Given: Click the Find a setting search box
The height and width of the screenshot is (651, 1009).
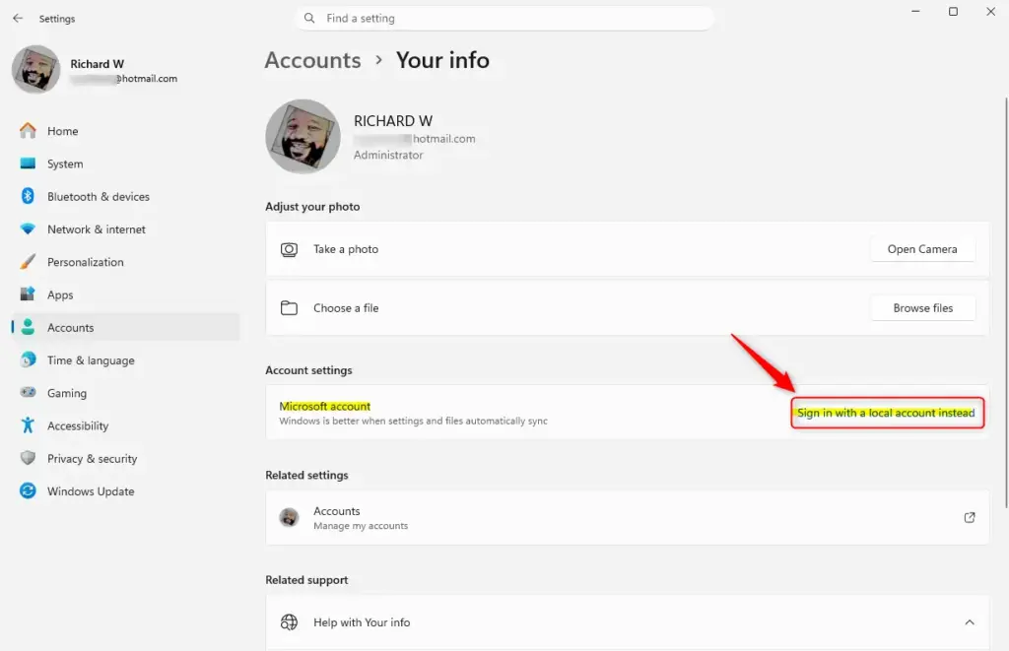Looking at the screenshot, I should pos(504,18).
